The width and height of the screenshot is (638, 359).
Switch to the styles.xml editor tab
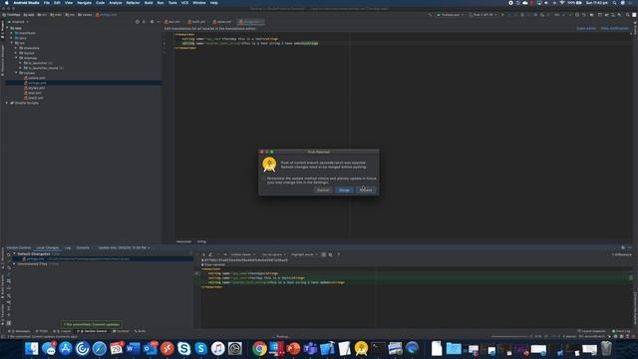(221, 22)
